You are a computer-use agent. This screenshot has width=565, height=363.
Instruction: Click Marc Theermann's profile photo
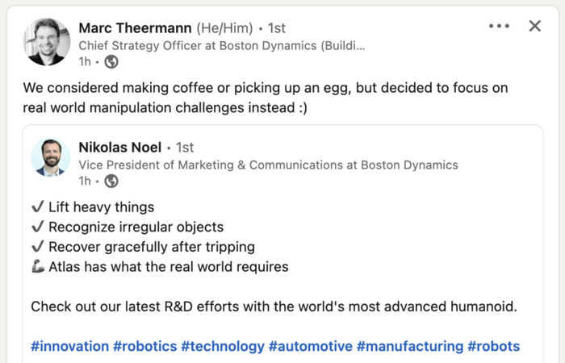click(48, 41)
